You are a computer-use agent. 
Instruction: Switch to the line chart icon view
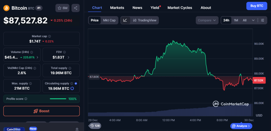[125, 20]
